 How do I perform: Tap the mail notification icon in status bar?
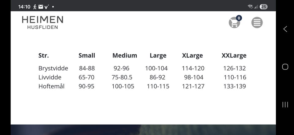click(41, 7)
